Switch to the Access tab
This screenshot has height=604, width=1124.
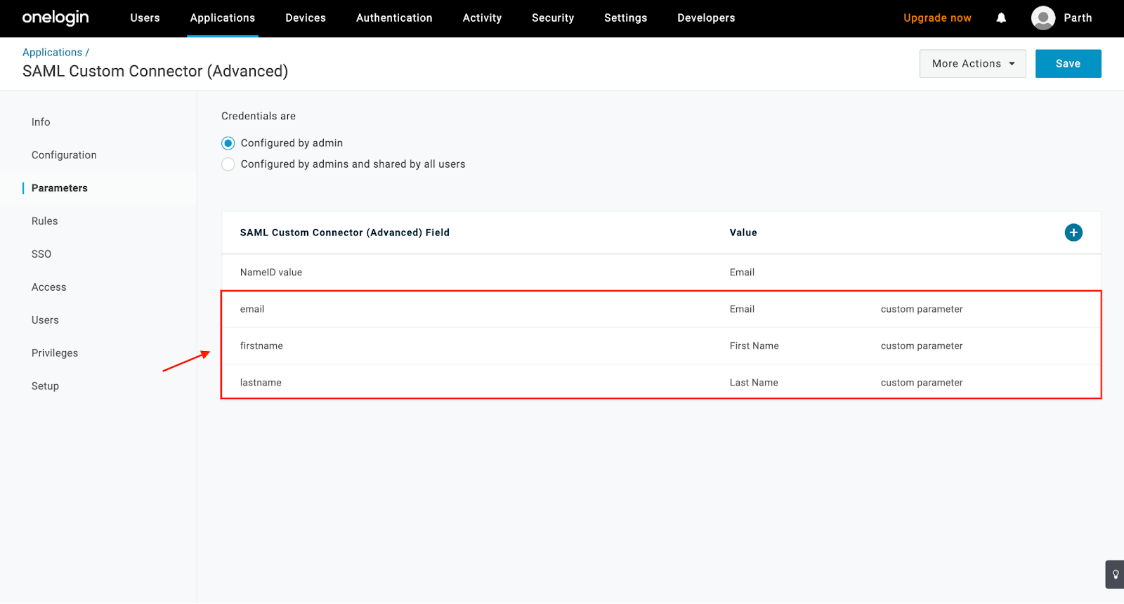[48, 287]
